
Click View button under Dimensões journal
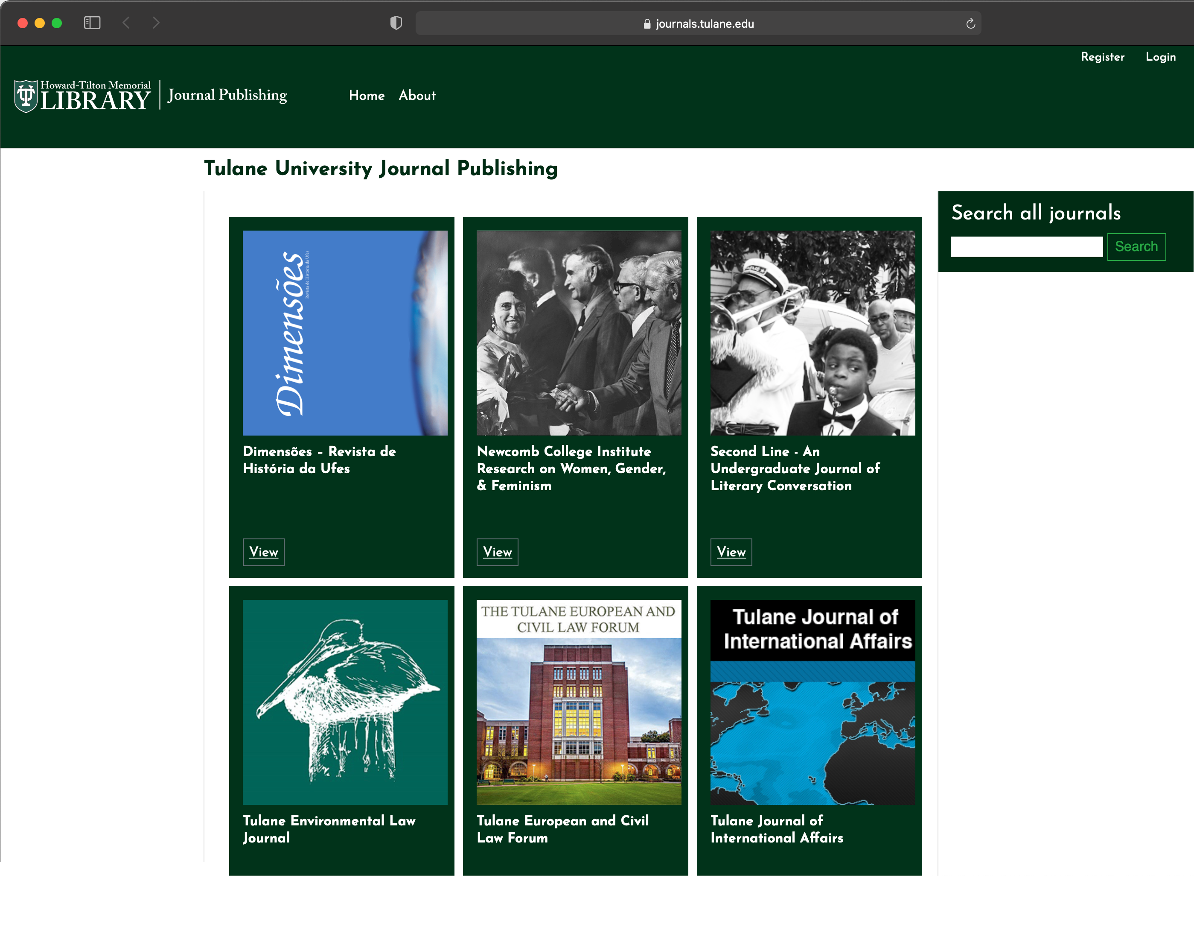264,552
